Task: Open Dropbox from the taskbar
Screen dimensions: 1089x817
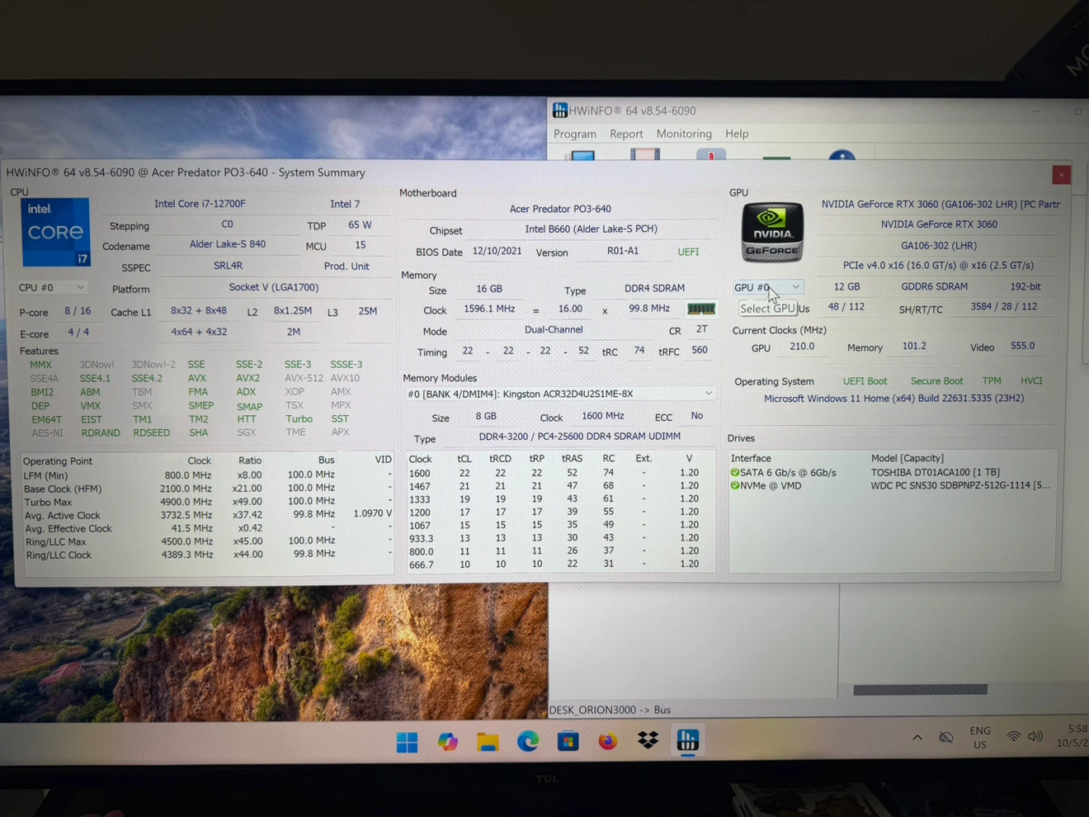Action: [648, 741]
